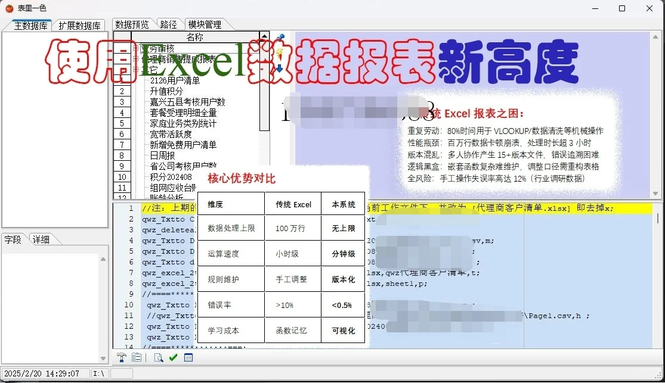Click the text lsx,sheet1,p; on line 8
The width and height of the screenshot is (665, 383).
397,284
